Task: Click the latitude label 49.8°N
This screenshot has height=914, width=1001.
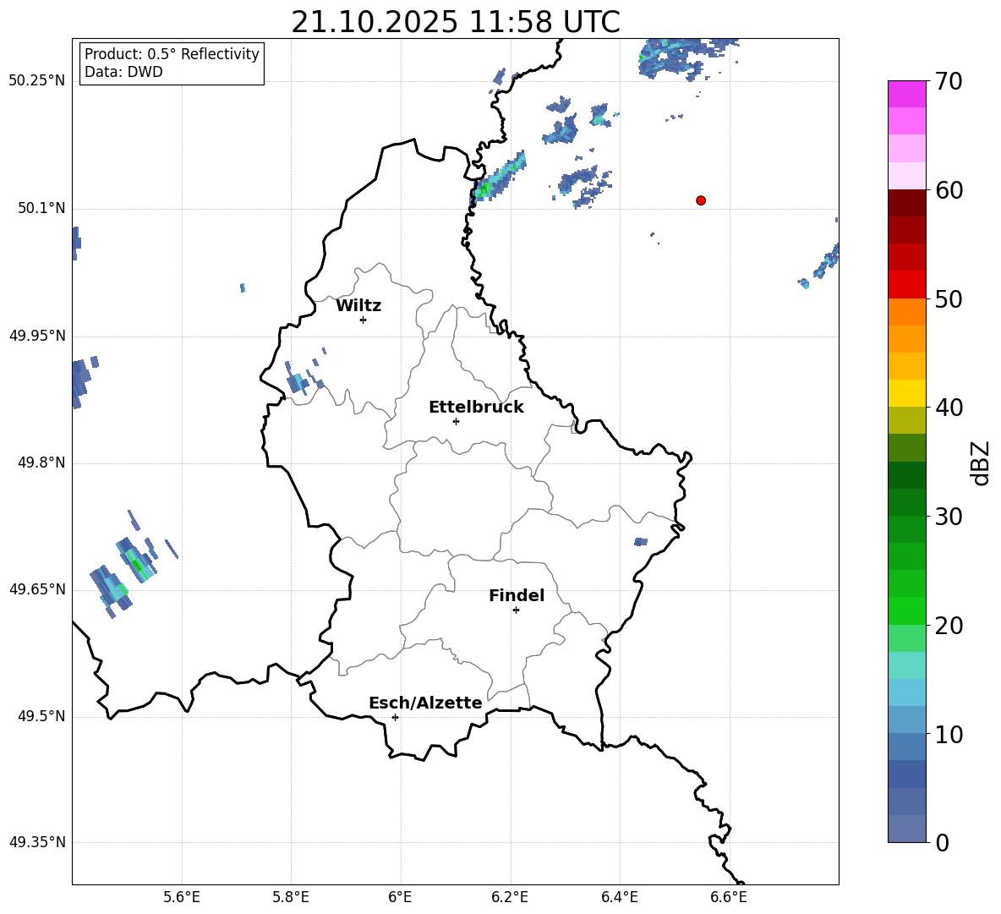Action: pos(41,462)
